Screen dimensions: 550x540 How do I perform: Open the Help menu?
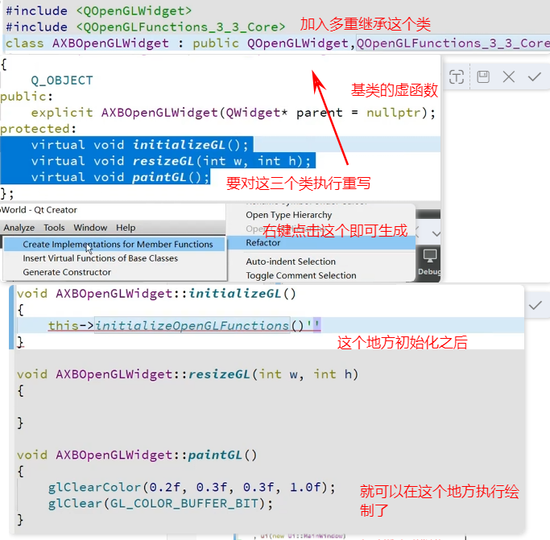(x=126, y=228)
